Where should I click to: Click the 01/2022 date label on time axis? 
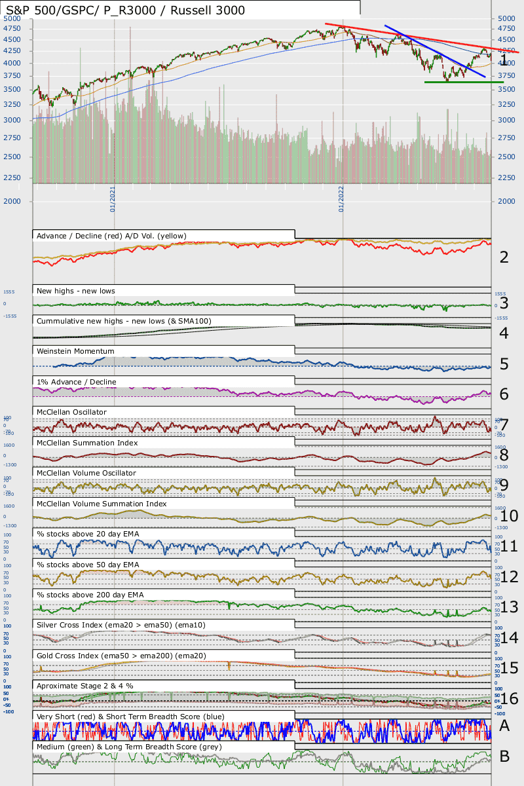341,198
